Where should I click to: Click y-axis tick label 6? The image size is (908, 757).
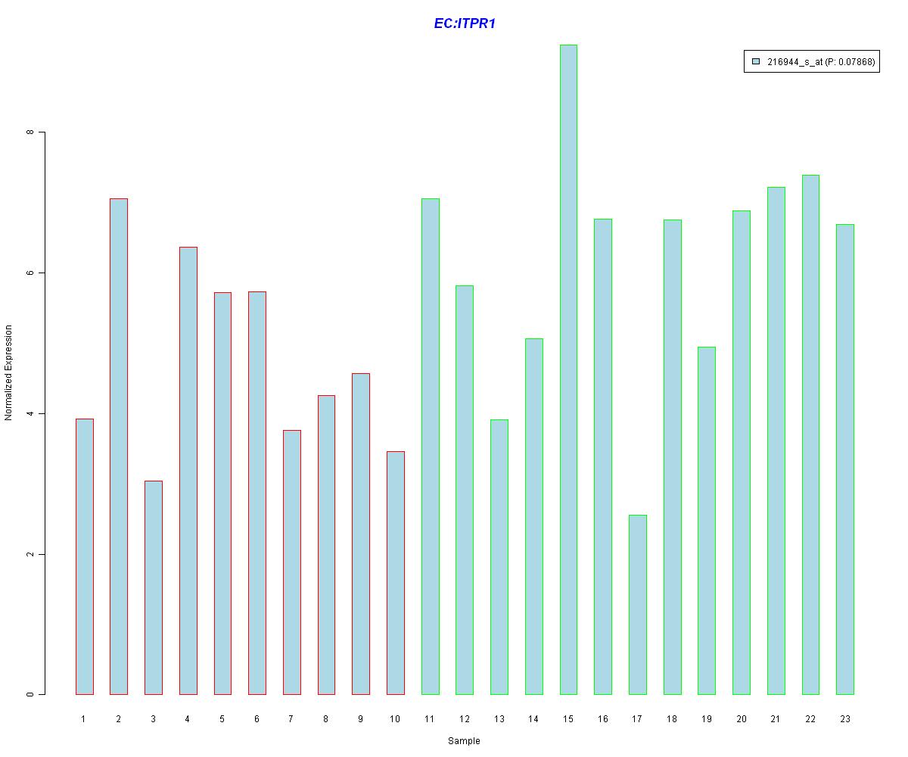tap(30, 273)
